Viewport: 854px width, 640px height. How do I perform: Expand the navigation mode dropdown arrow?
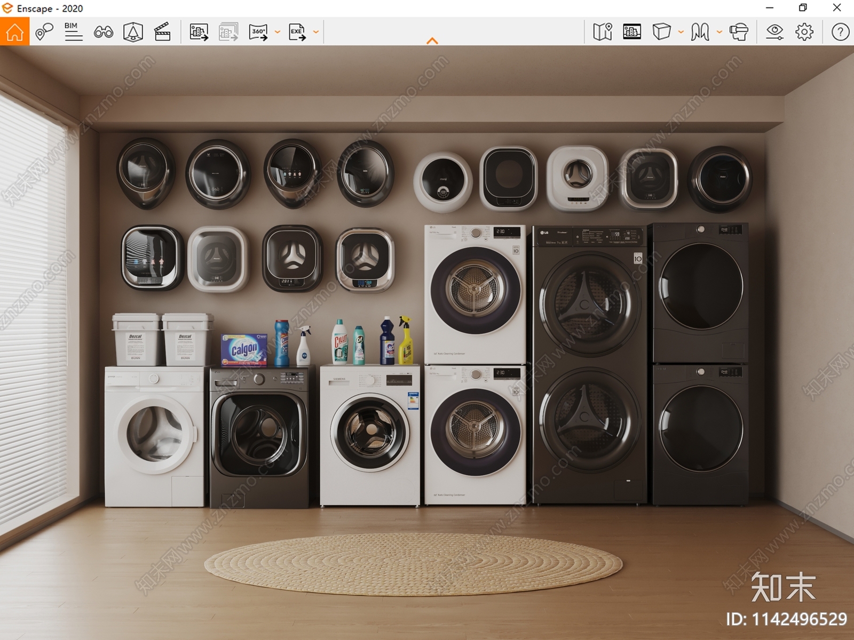719,32
